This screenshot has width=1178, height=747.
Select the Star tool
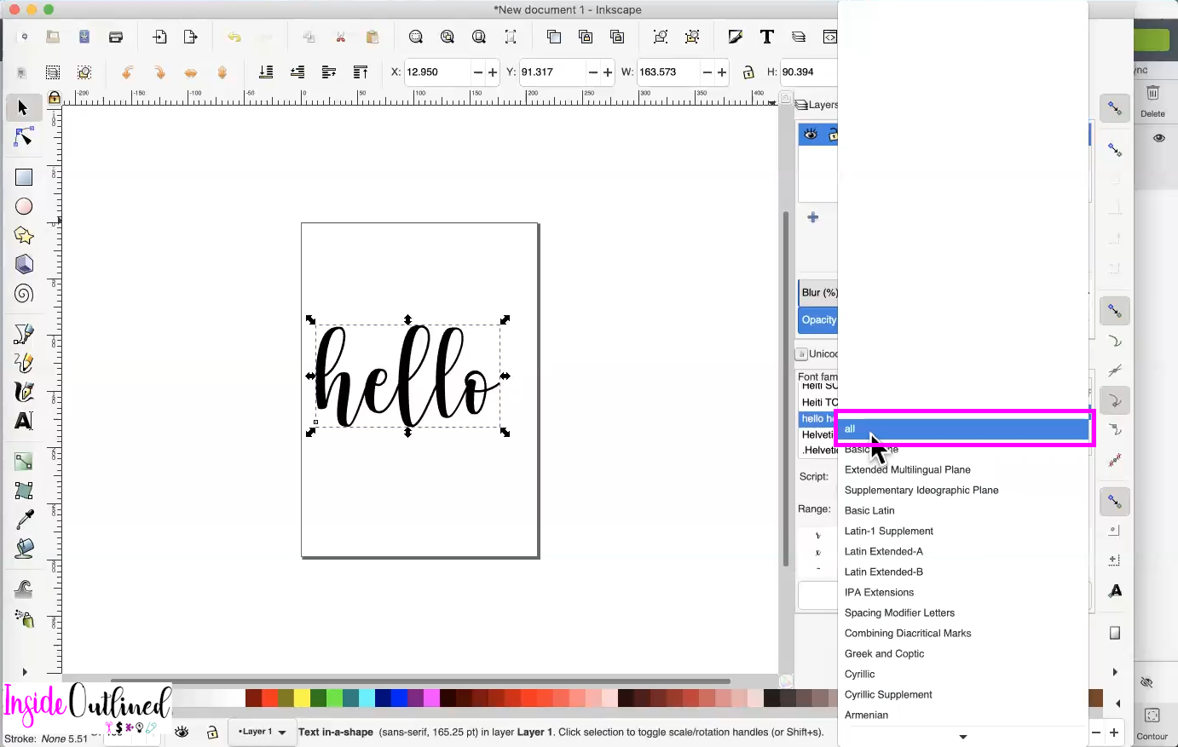coord(23,235)
